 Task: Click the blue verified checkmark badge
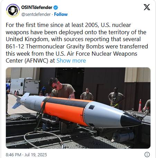point(56,8)
